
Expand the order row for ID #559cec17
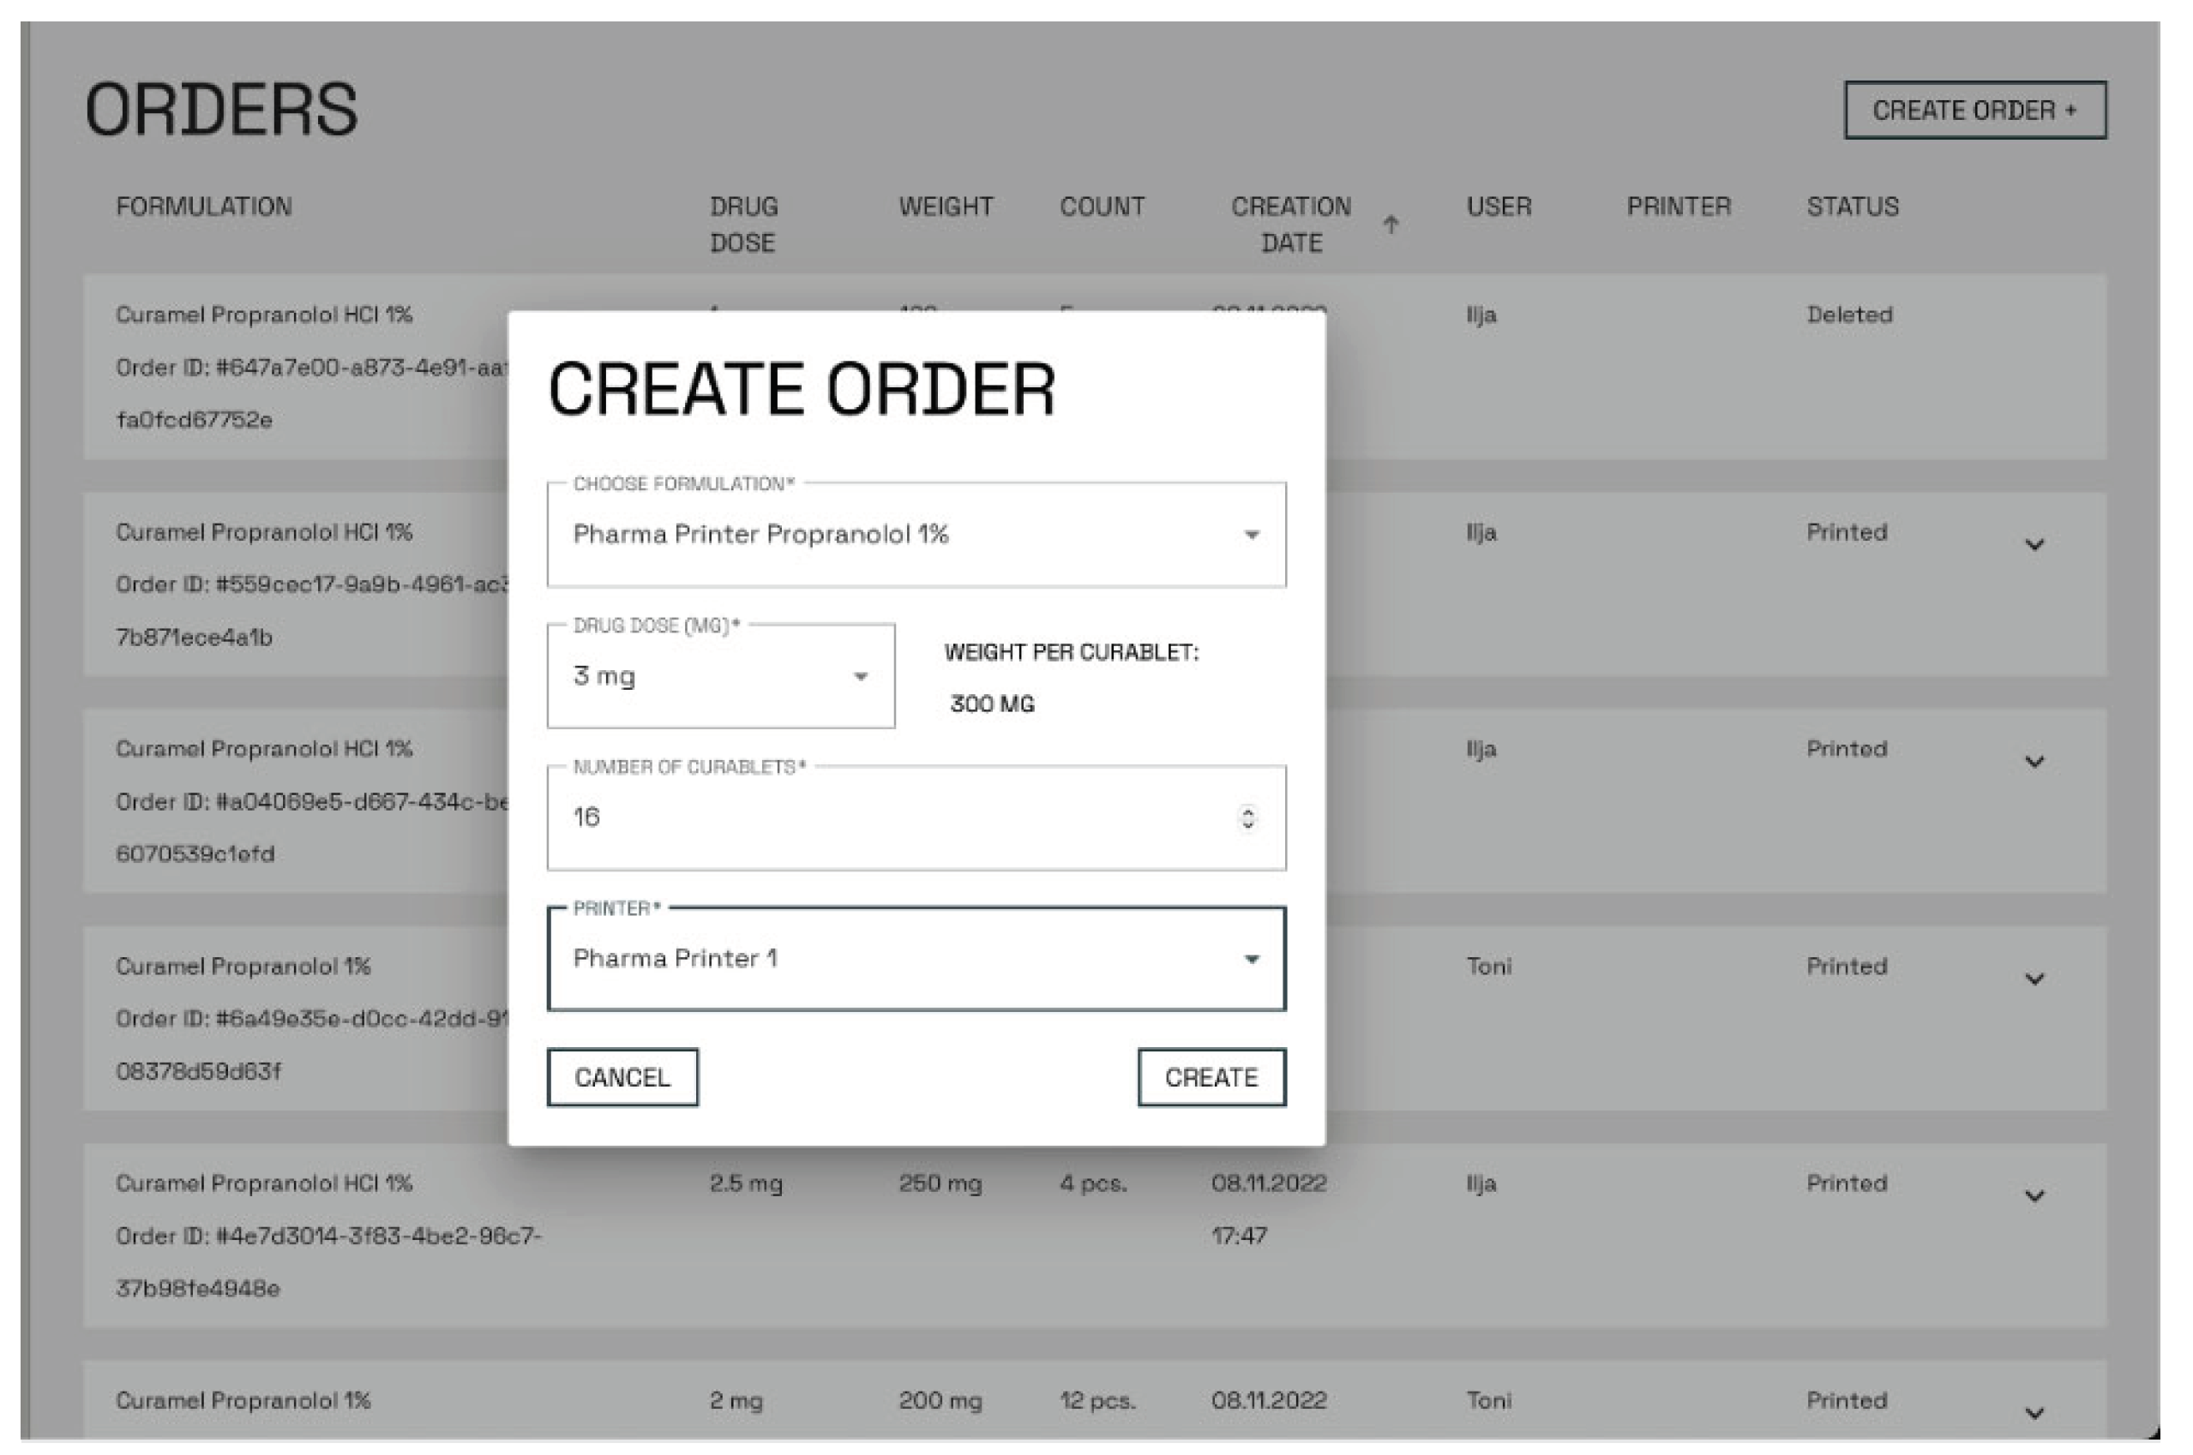2034,545
